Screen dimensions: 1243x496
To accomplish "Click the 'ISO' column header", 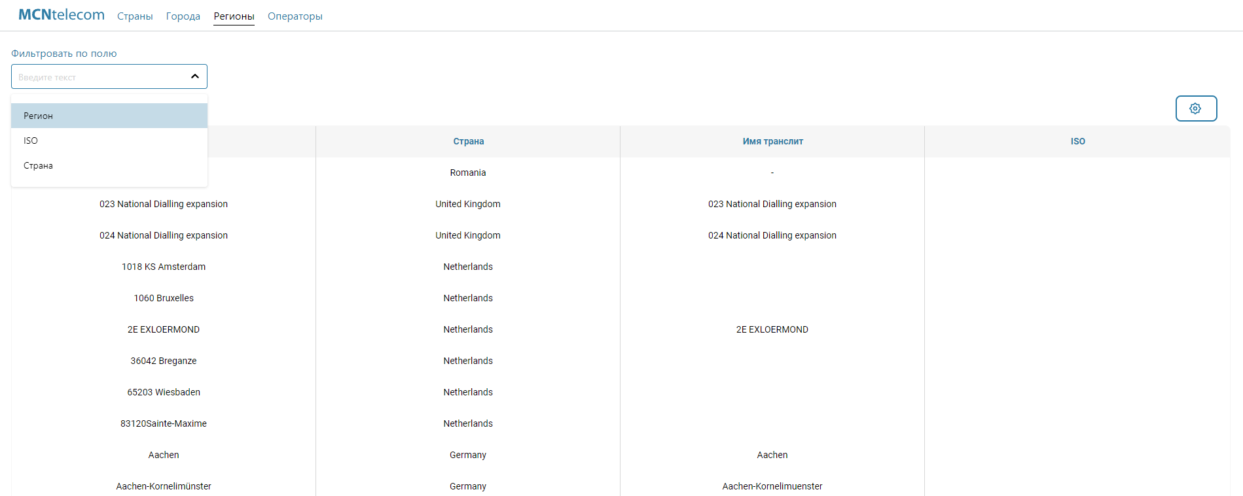I will click(1077, 141).
